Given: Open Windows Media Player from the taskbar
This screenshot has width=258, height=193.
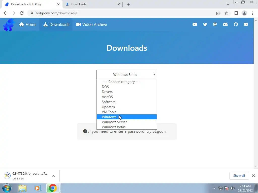Looking at the screenshot, I should tap(38, 188).
